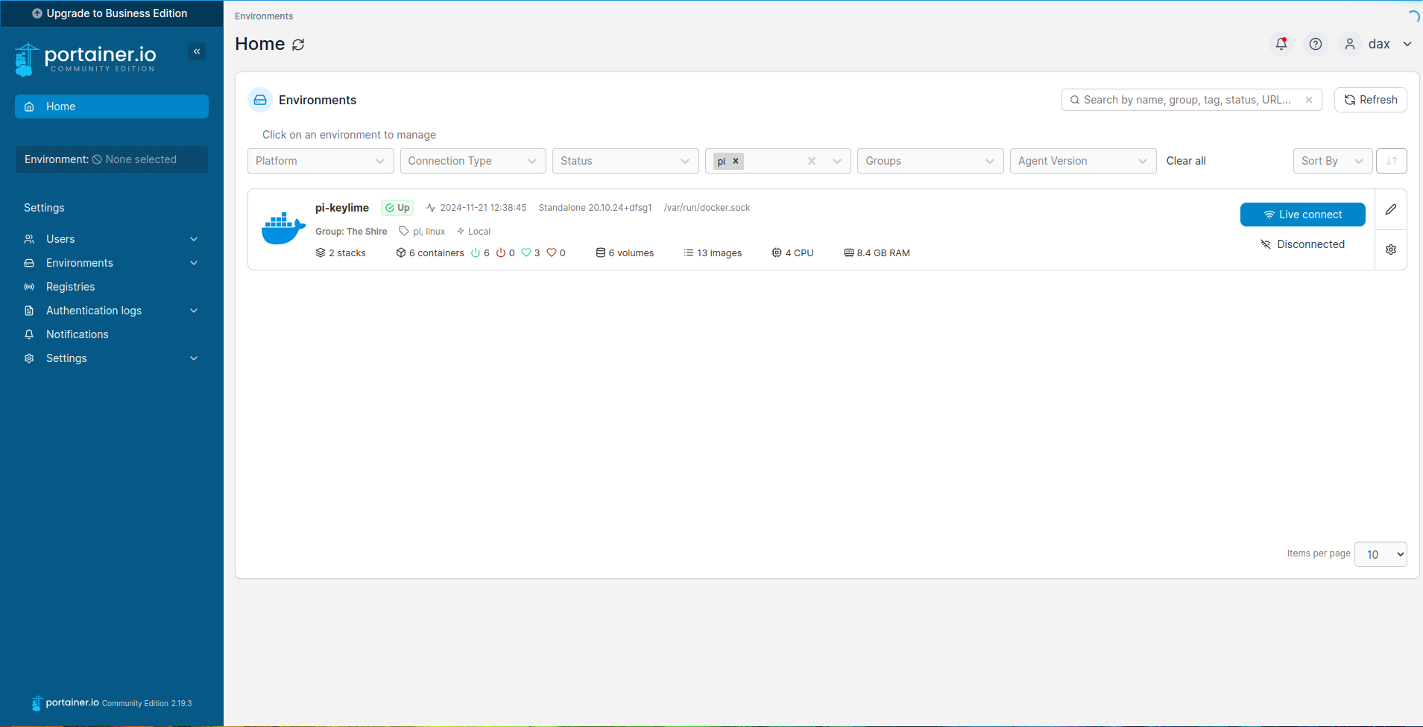The image size is (1423, 727).
Task: Click the Docker whale environment icon
Action: (283, 229)
